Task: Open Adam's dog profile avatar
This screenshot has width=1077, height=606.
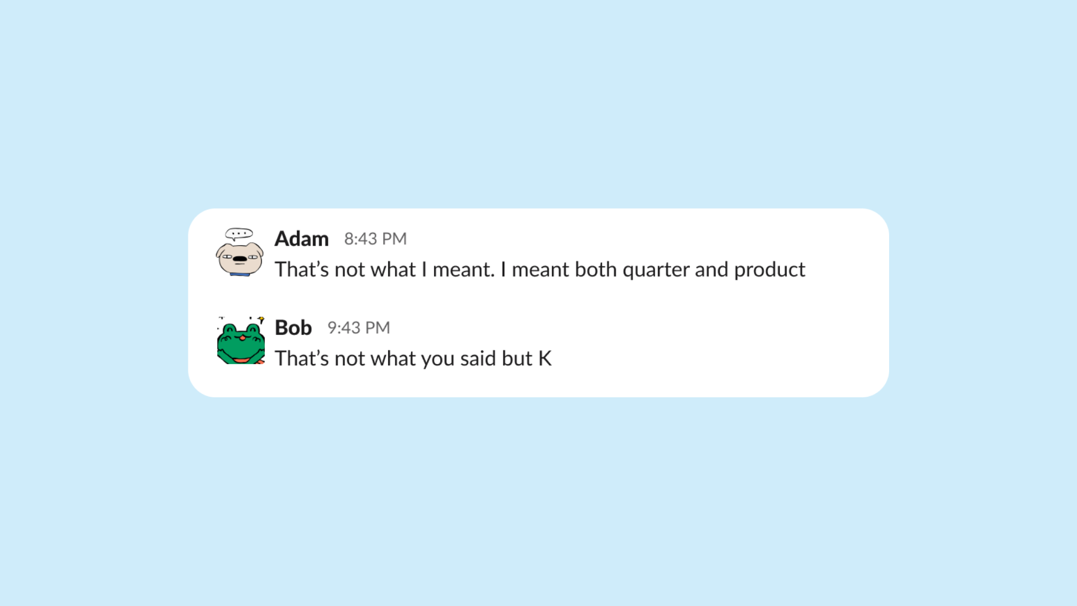Action: point(240,252)
